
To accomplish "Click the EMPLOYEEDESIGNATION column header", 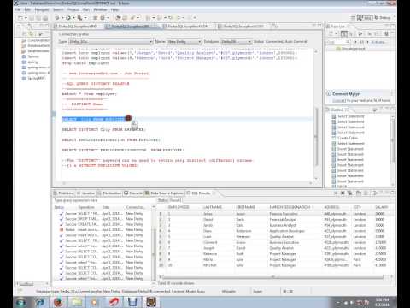I will [290, 207].
